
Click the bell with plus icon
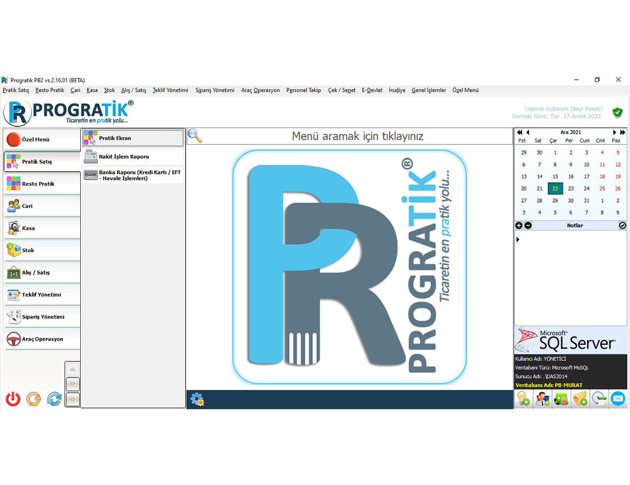tap(580, 398)
